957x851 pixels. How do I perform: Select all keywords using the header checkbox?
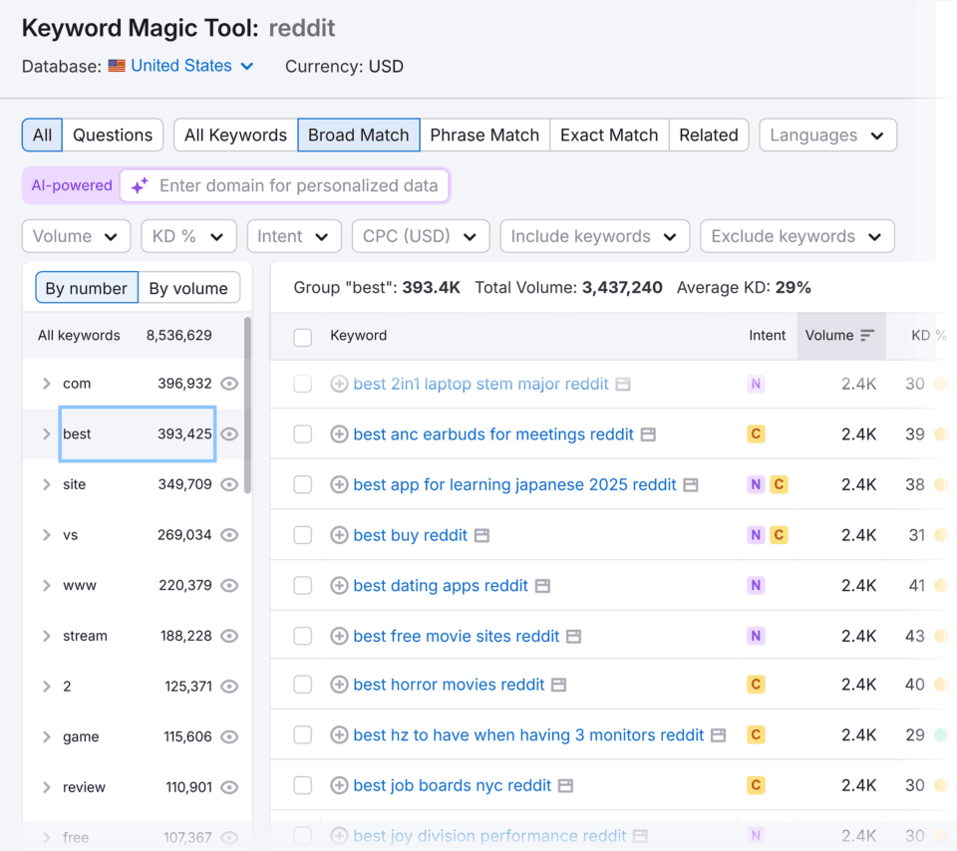(x=302, y=337)
